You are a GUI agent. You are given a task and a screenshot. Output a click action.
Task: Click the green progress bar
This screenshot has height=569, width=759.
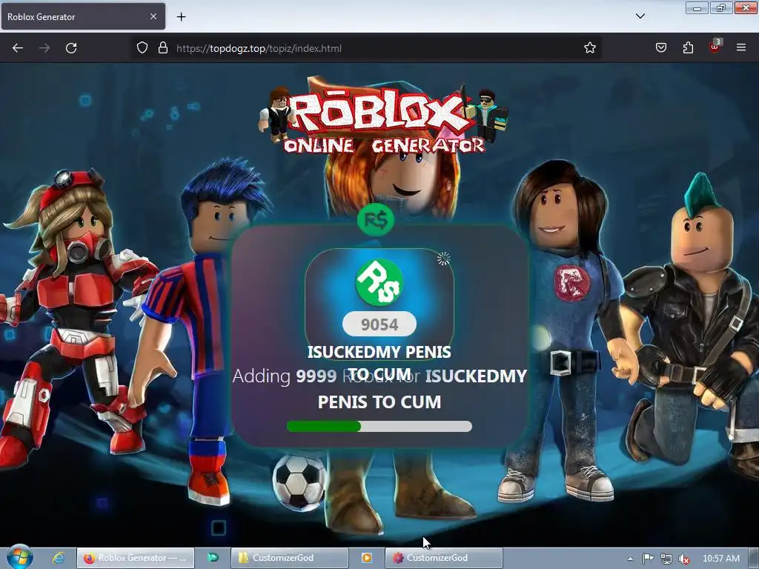[x=379, y=426]
